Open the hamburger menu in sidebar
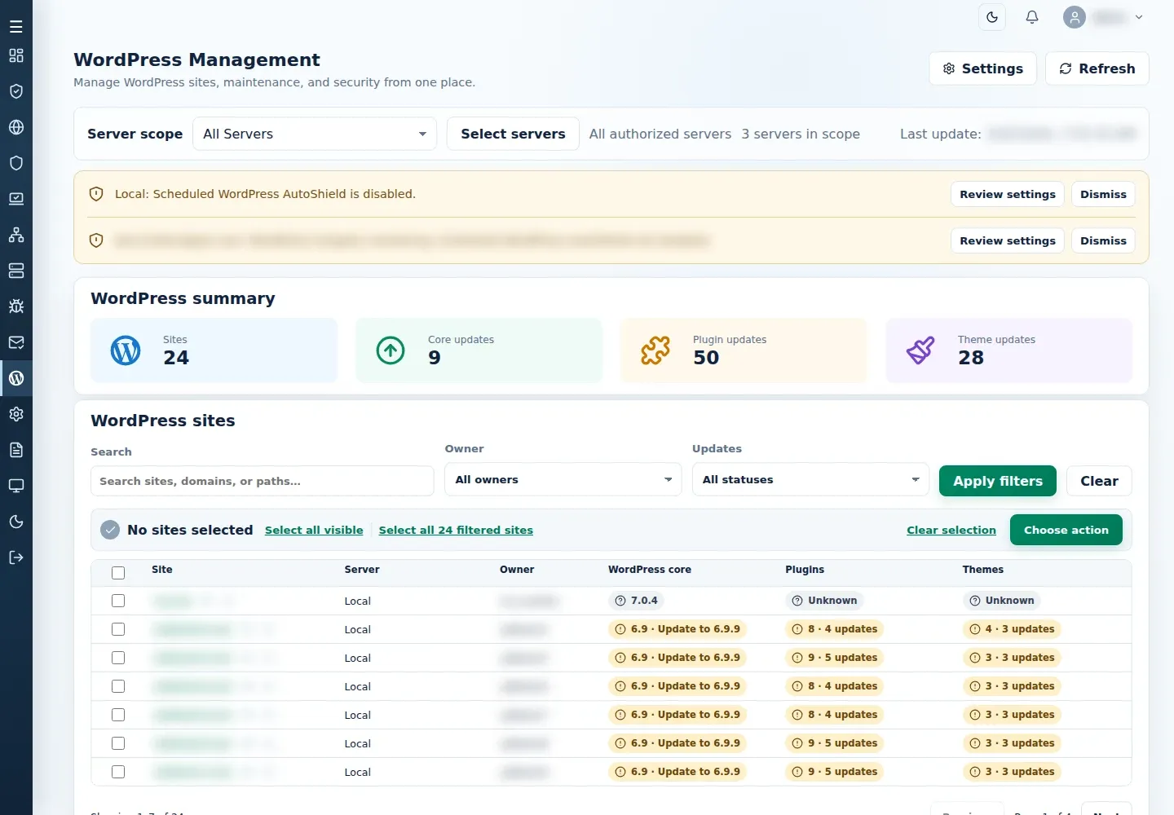The height and width of the screenshot is (815, 1174). [16, 27]
